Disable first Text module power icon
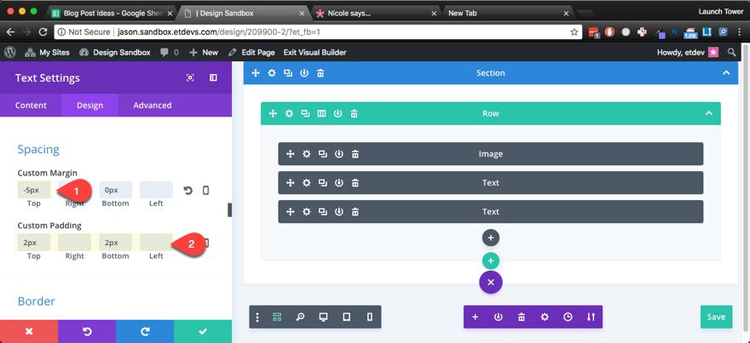Viewport: 750px width, 343px height. click(339, 182)
